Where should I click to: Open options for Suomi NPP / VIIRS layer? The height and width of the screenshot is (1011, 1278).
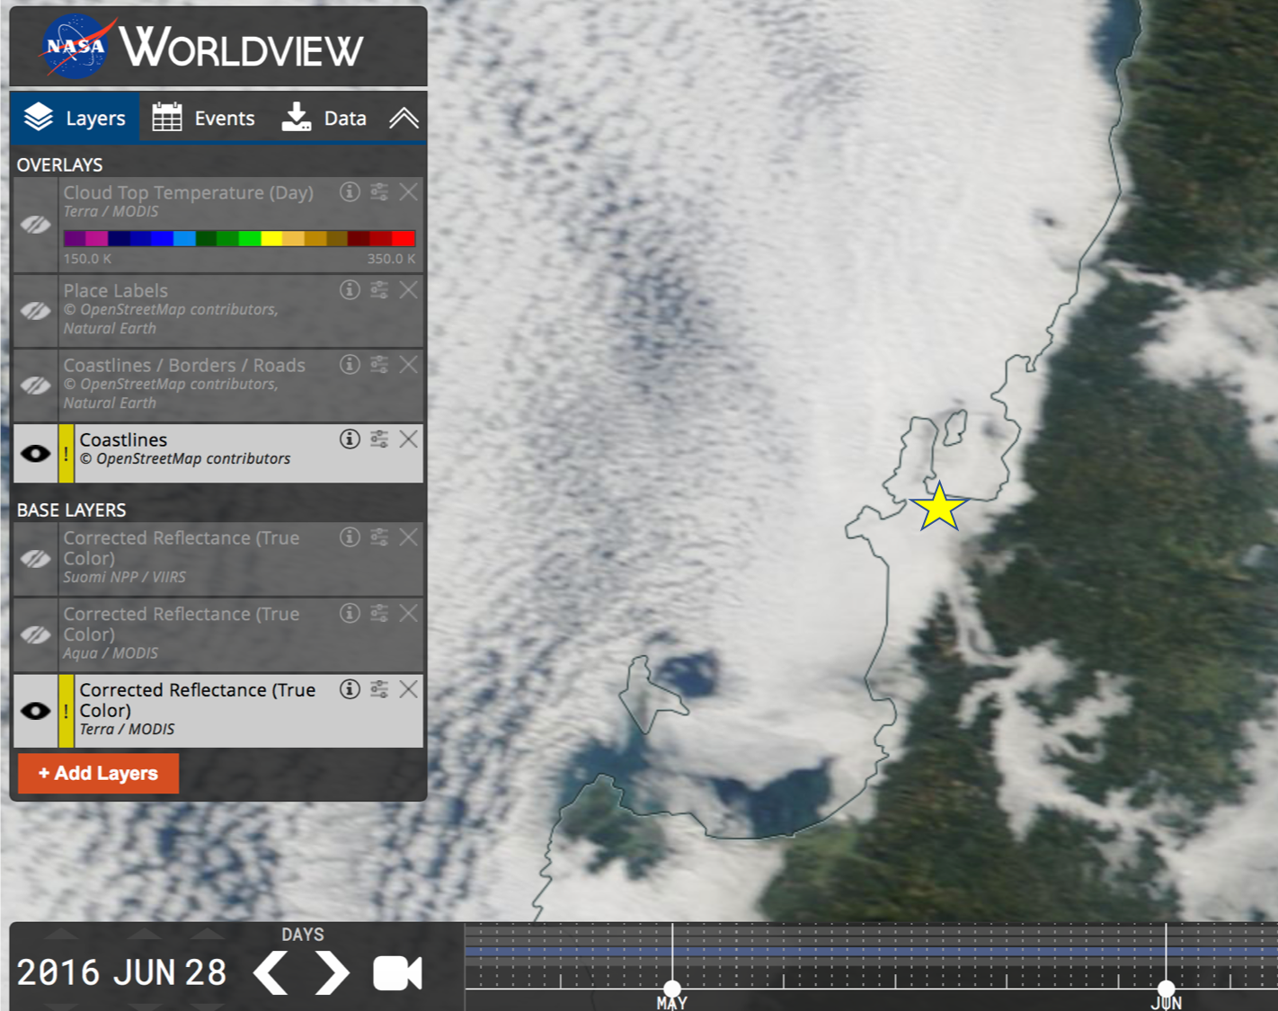click(379, 537)
